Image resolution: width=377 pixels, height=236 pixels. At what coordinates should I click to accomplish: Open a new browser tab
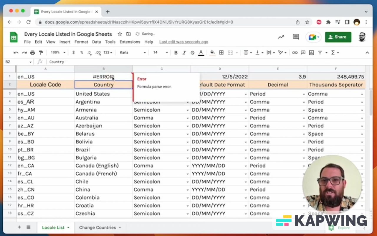(108, 12)
